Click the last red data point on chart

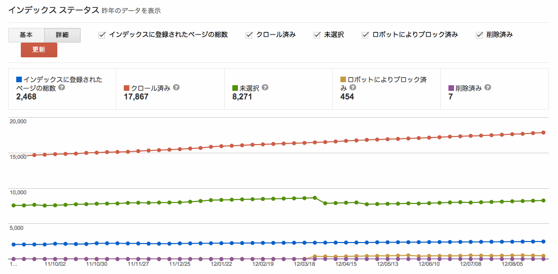(543, 132)
